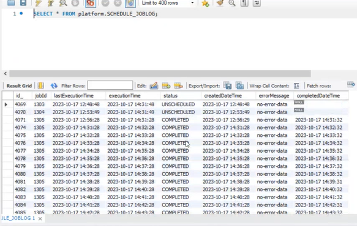Sort by the jobId column header
Viewport: 357px width, 226px height.
(x=42, y=96)
